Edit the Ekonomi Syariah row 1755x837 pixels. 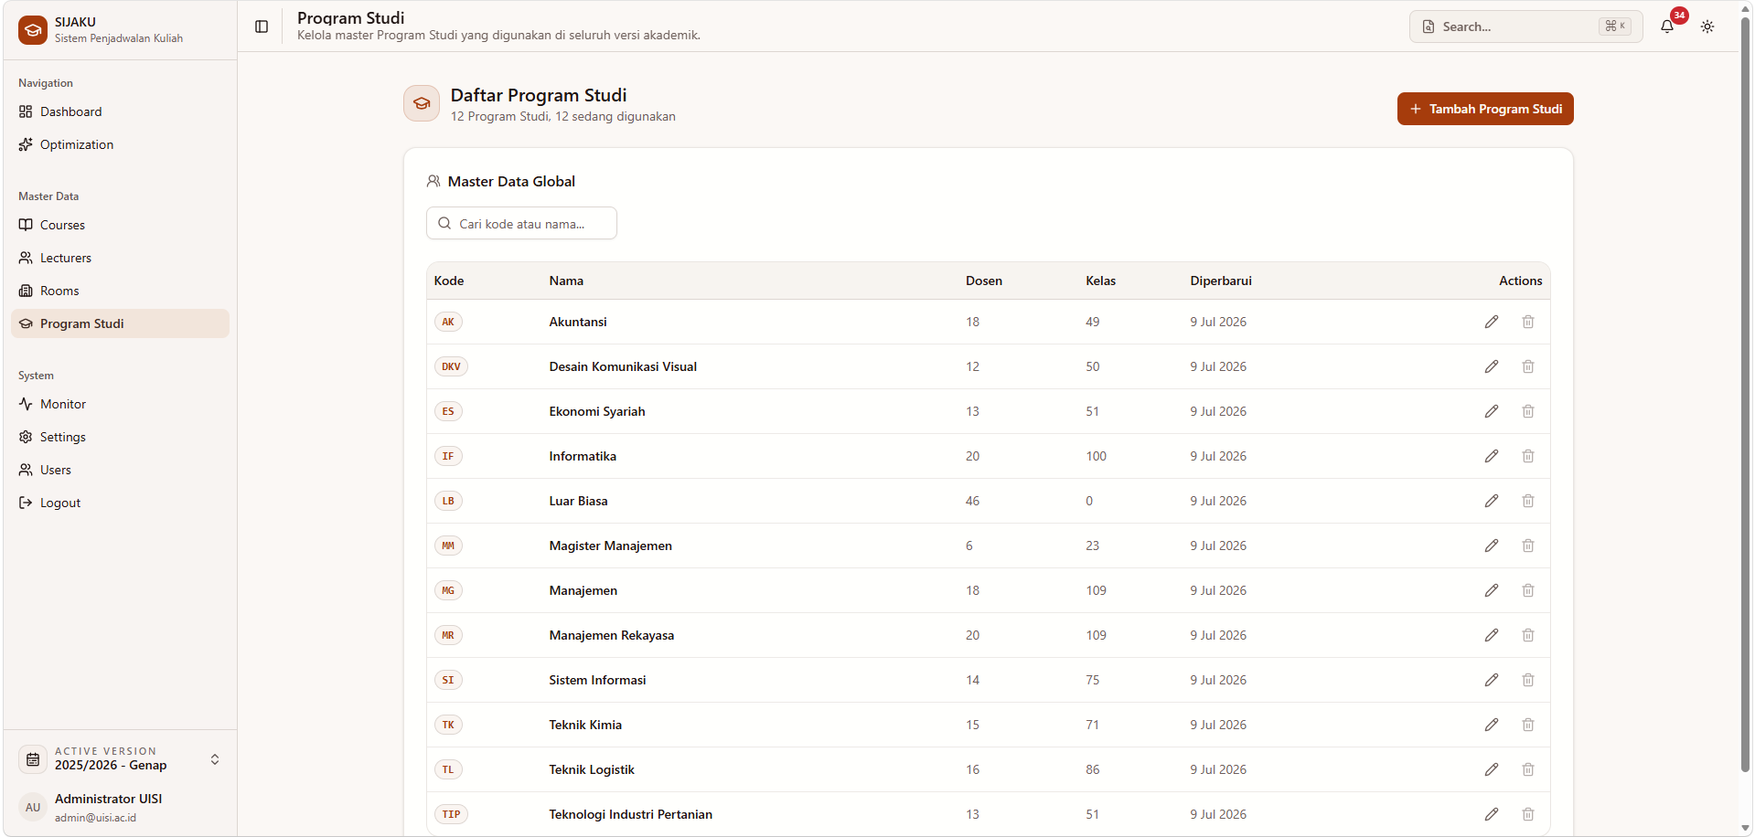[x=1492, y=411]
